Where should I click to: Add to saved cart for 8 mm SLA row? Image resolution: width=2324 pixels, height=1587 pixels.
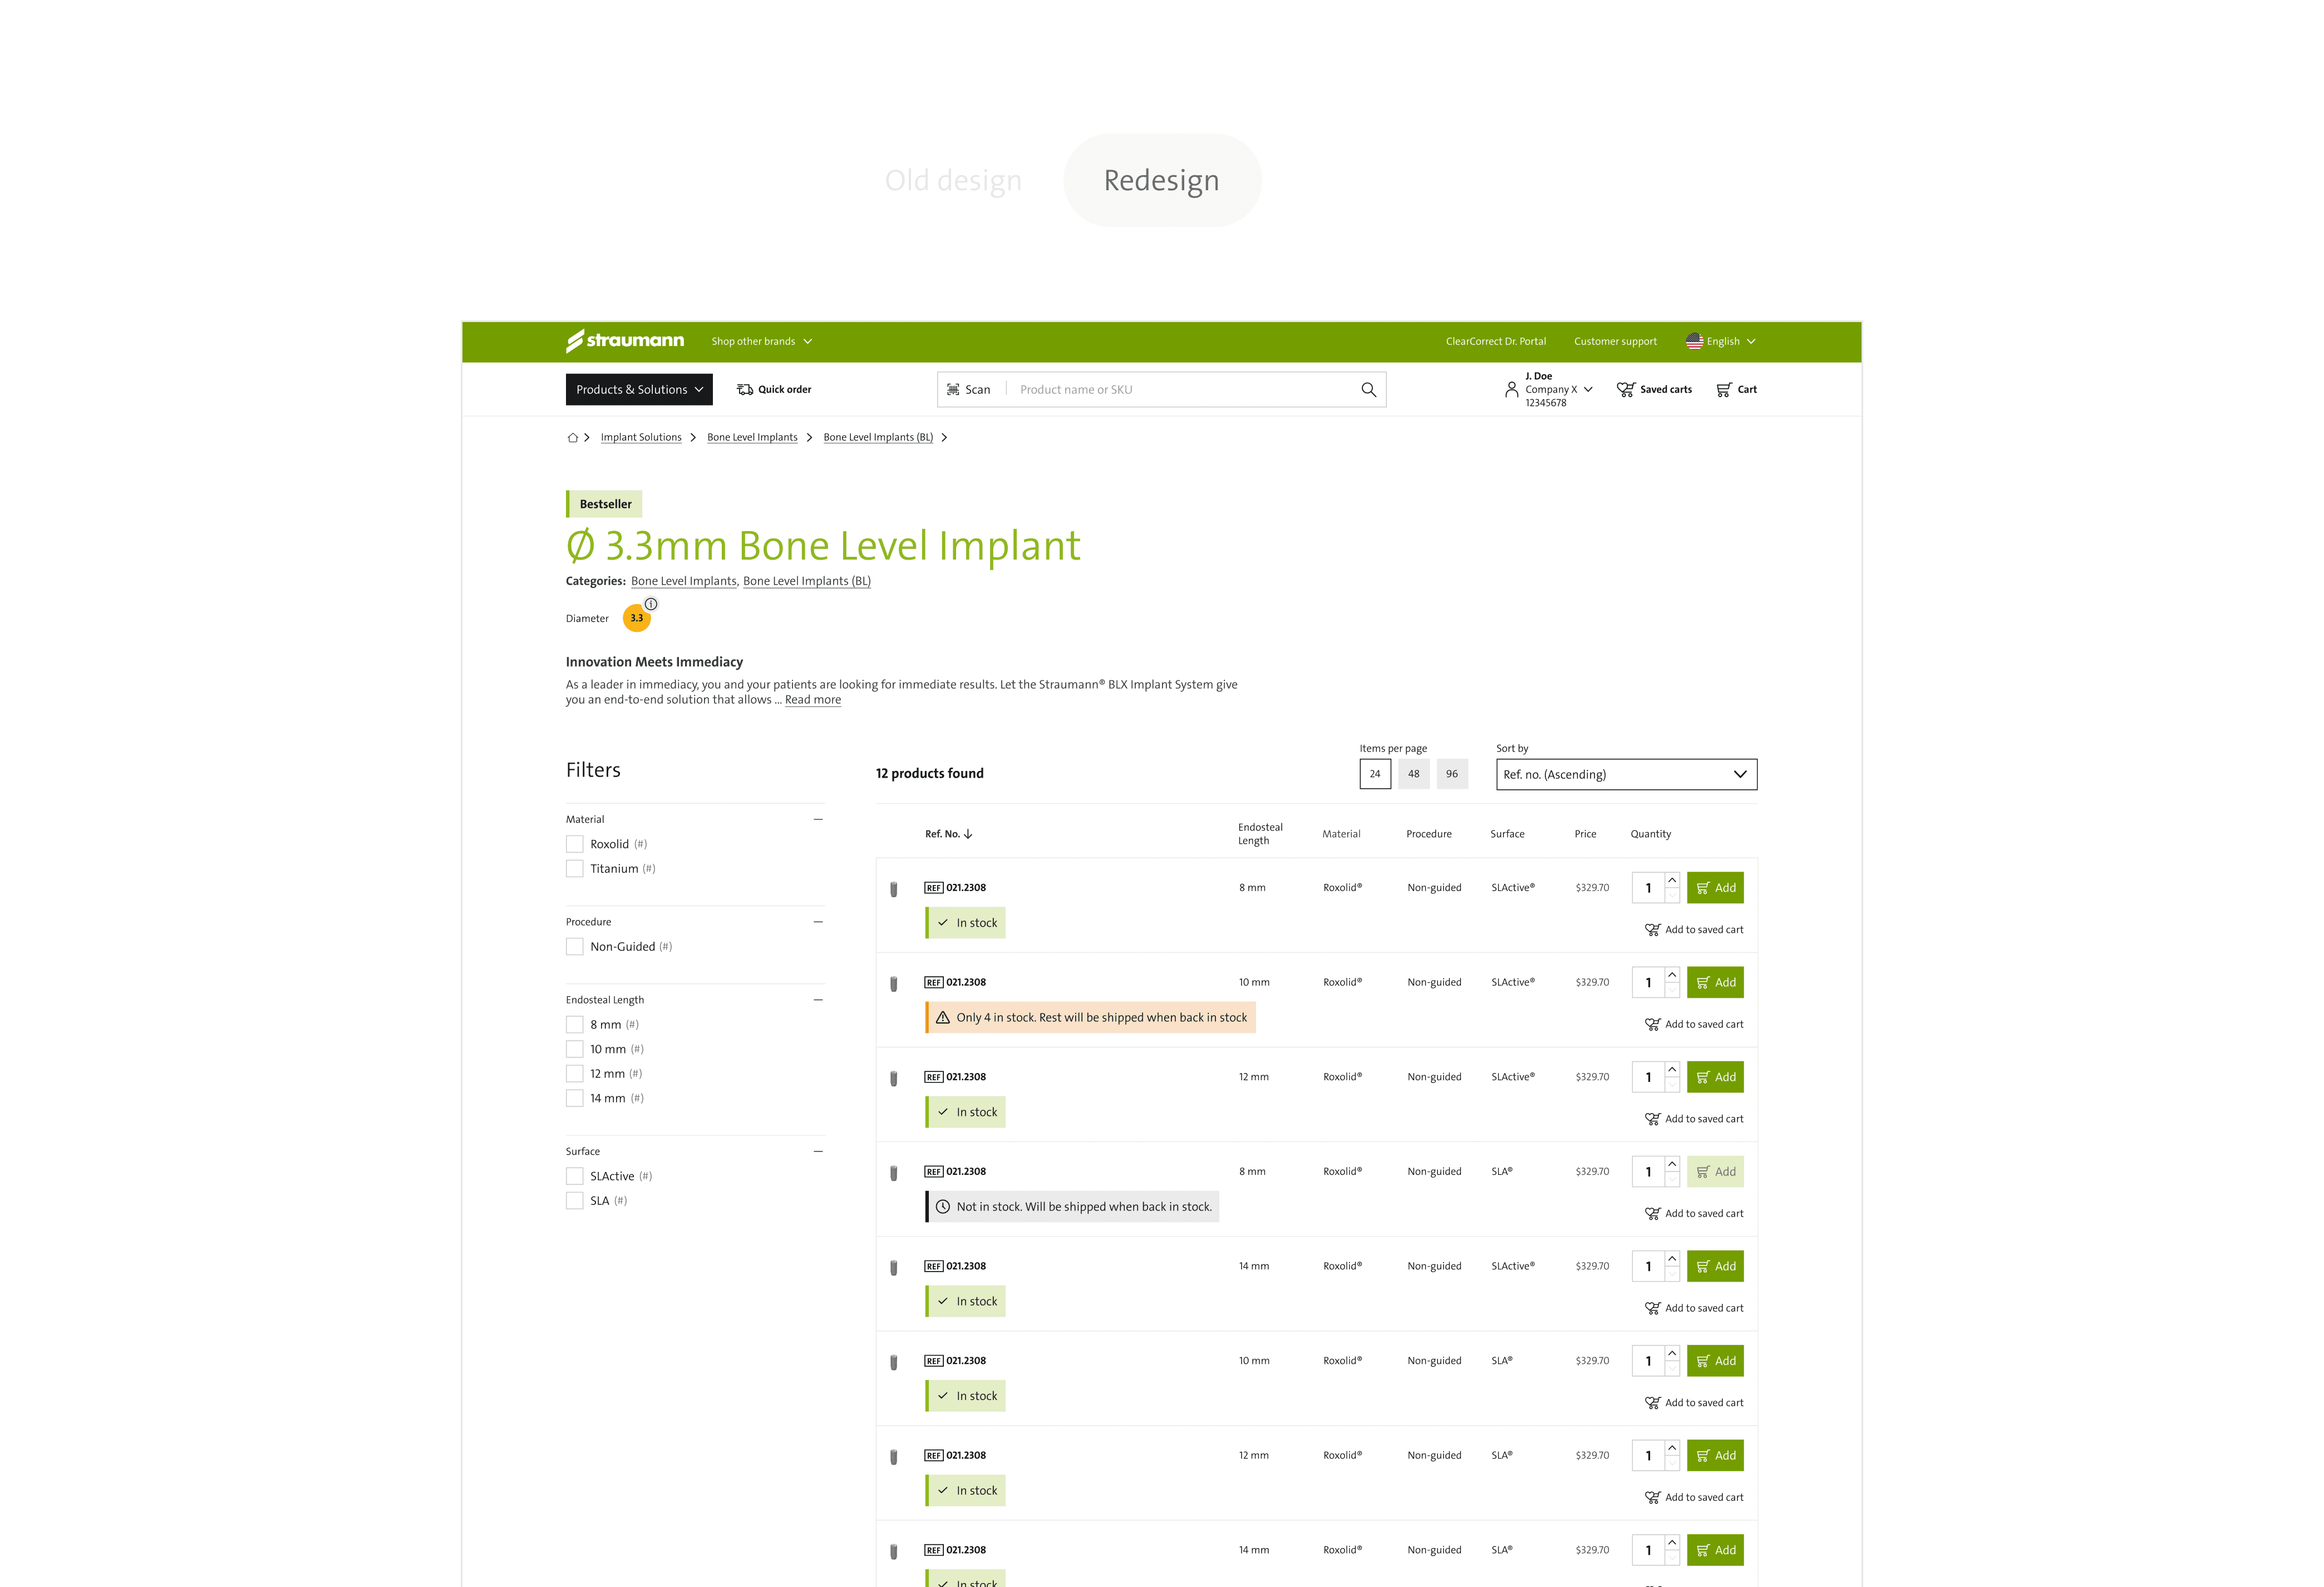tap(1694, 1213)
